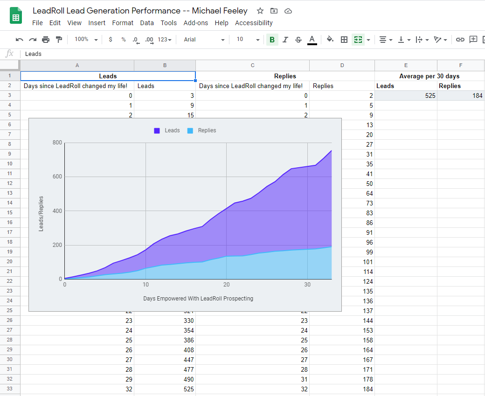The height and width of the screenshot is (396, 485).
Task: Toggle bold formatting off
Action: (x=272, y=40)
